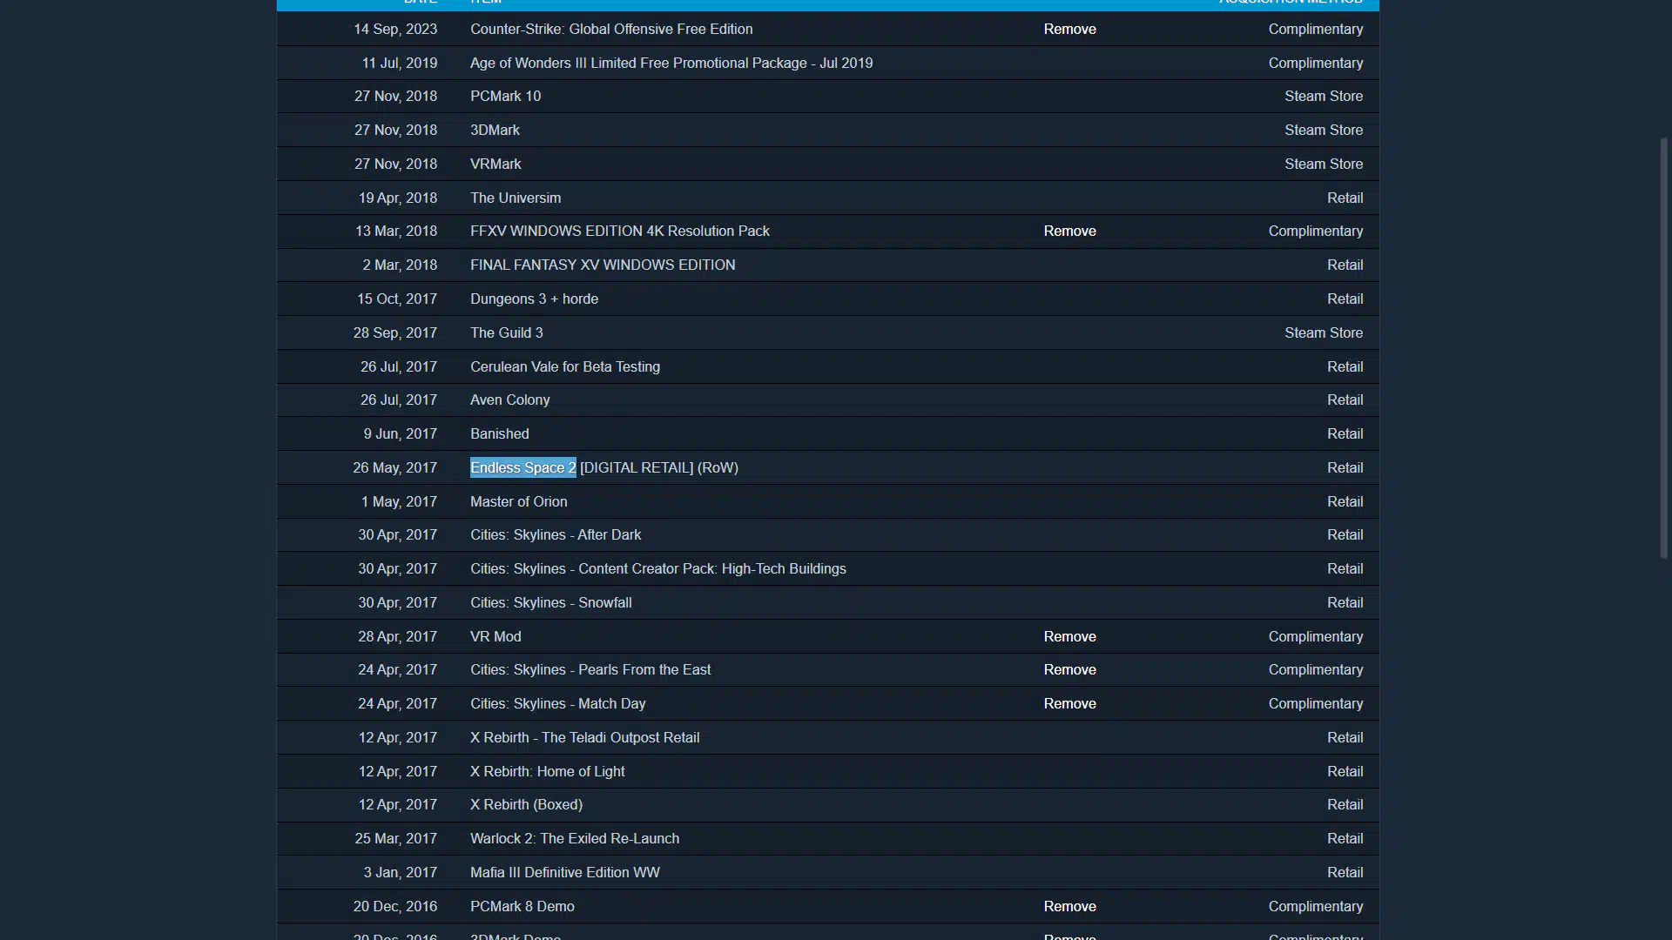
Task: Click the '9 Jun, 2017' date cell
Action: point(400,433)
